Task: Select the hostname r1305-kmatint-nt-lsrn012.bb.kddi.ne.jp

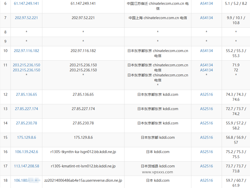Action: 83,166
